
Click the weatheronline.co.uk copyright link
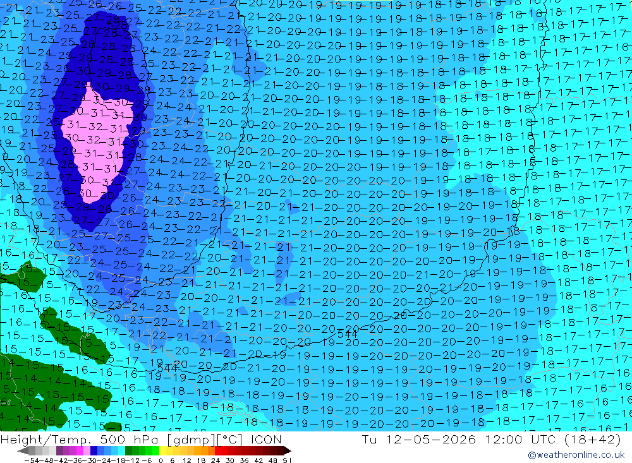tap(576, 455)
